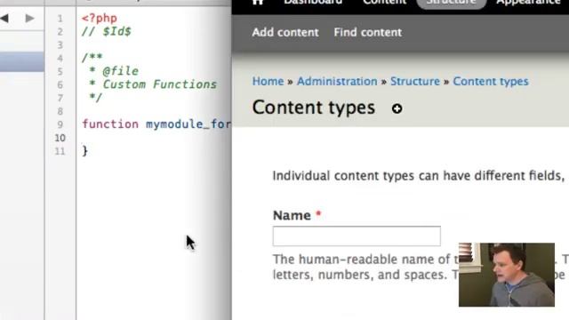Follow the Structure breadcrumb link
The width and height of the screenshot is (569, 320).
(x=415, y=81)
